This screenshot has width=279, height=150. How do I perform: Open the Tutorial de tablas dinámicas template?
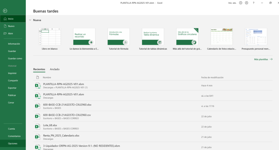tap(153, 39)
